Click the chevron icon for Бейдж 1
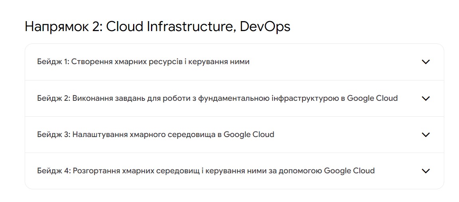The width and height of the screenshot is (459, 202). click(x=426, y=62)
